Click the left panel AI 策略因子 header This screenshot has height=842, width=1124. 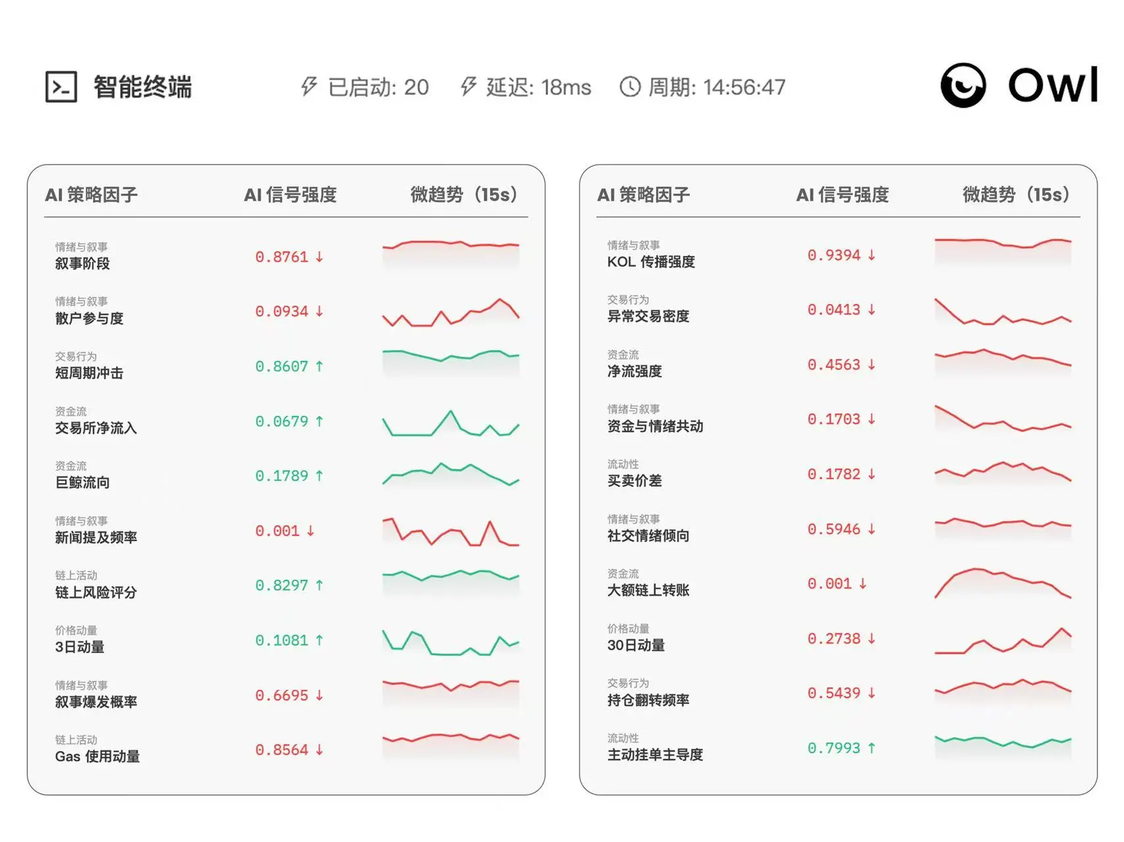91,195
